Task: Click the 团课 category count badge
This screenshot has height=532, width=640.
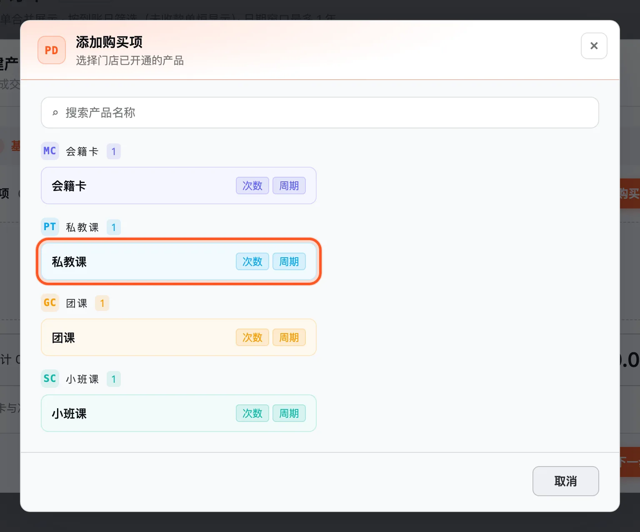Action: point(102,303)
